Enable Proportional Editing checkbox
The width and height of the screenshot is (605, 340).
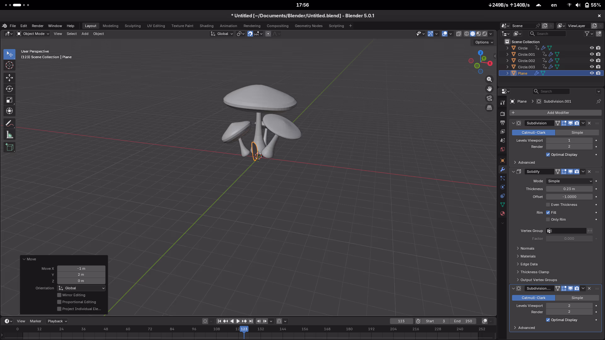click(59, 302)
